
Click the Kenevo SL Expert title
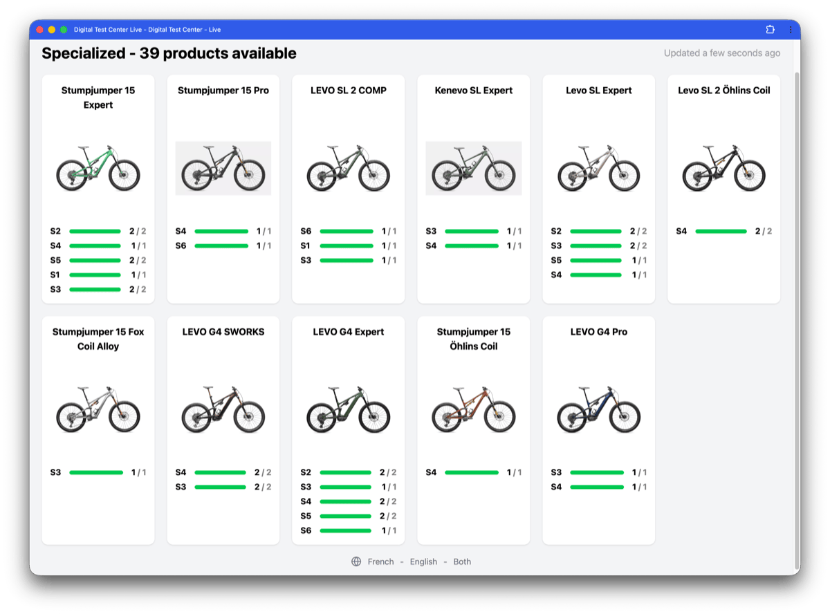(x=474, y=90)
